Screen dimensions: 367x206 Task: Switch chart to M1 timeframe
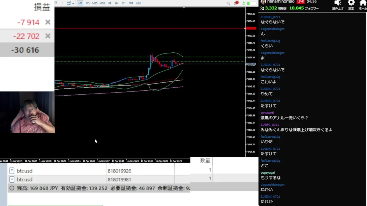(80, 3)
